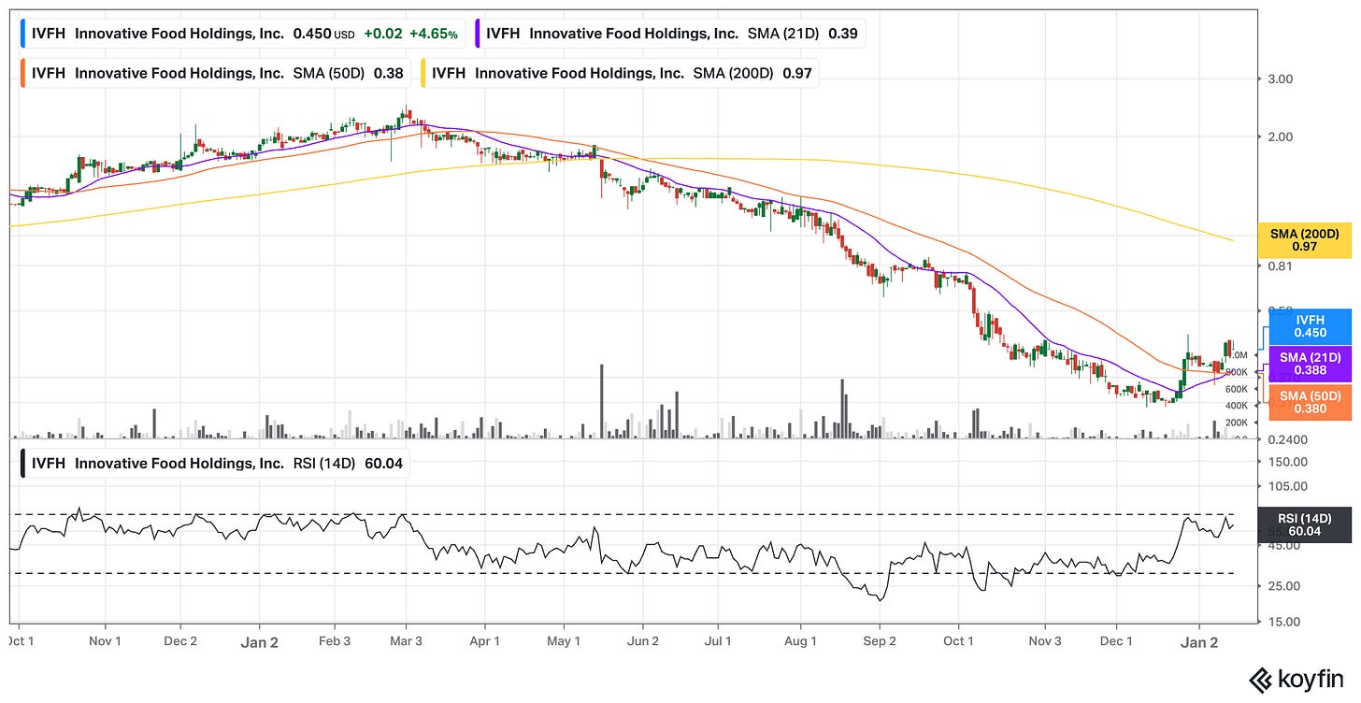Click the orange SMA (50D) 0.380 axis tag
This screenshot has height=703, width=1361.
[1310, 401]
